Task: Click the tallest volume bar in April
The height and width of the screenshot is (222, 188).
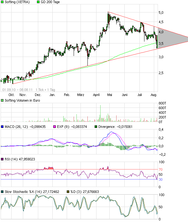Action: pyautogui.click(x=100, y=113)
